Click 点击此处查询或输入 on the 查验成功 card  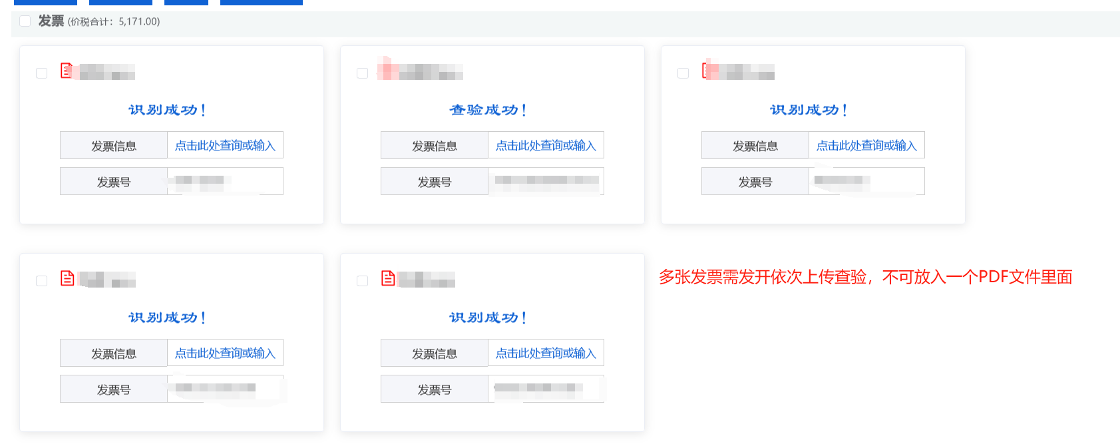point(546,144)
